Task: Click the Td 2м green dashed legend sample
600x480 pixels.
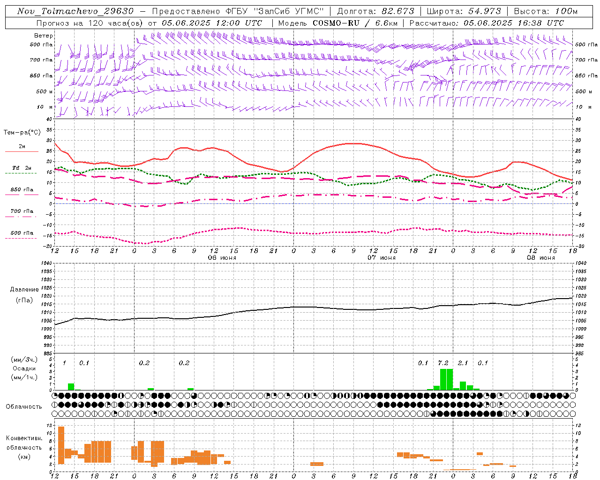Action: point(21,173)
